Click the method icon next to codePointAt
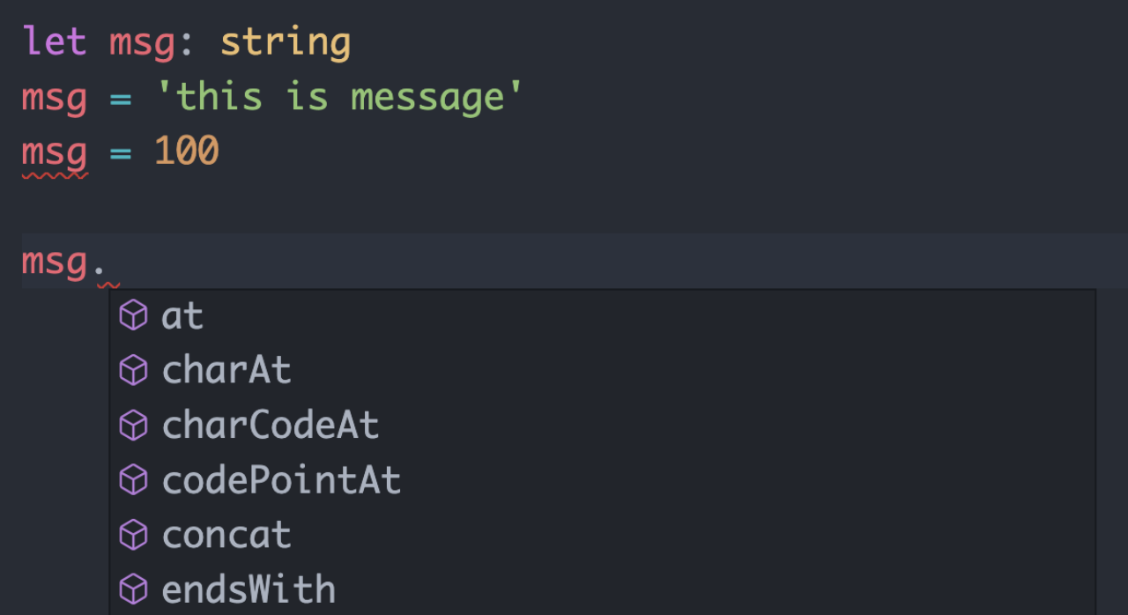This screenshot has width=1128, height=615. tap(133, 480)
